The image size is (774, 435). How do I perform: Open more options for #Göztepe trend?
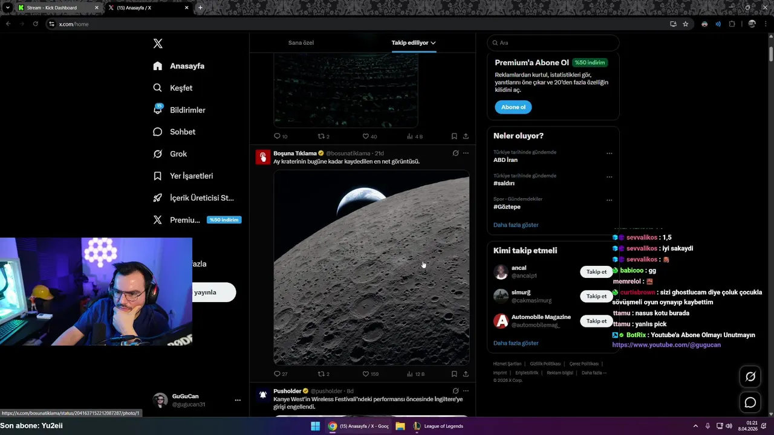click(x=609, y=200)
